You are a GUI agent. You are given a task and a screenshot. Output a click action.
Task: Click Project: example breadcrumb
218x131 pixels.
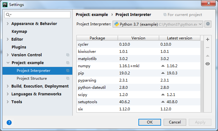(x=92, y=14)
